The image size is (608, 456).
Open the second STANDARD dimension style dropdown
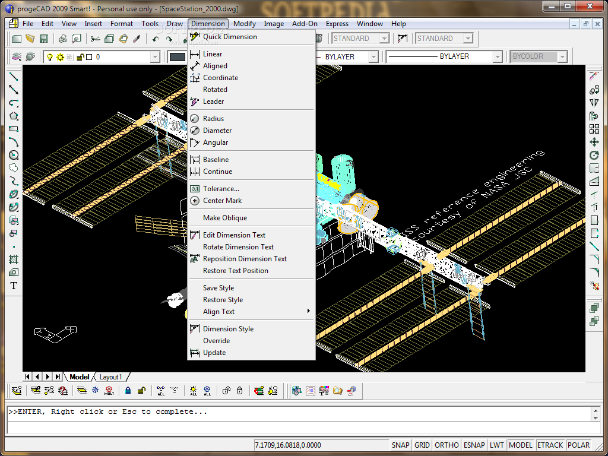click(468, 39)
